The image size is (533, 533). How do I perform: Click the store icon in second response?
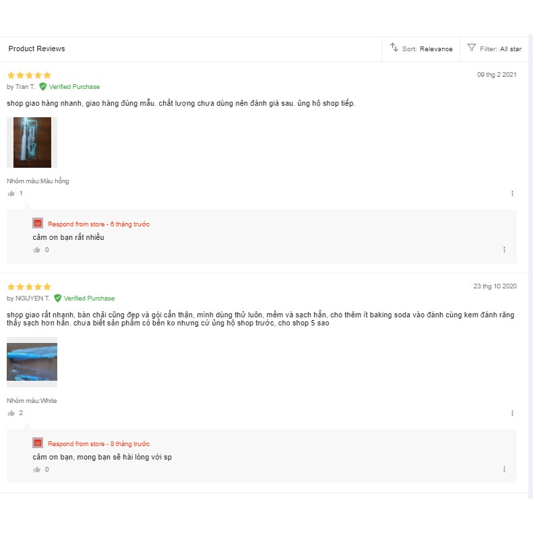pos(38,443)
